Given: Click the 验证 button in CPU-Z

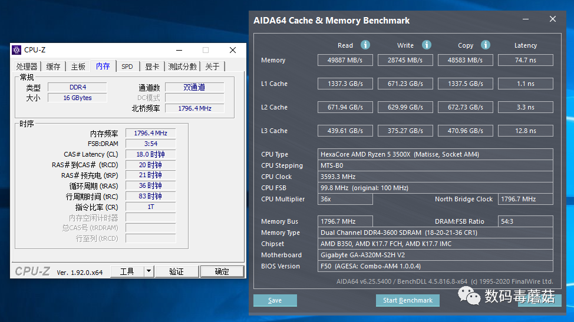Looking at the screenshot, I should coord(176,271).
